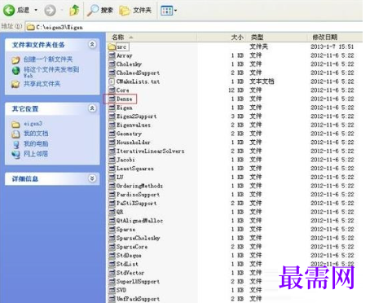Click the grey Forward arrow button
Screen dimensions: 370x303
click(50, 11)
